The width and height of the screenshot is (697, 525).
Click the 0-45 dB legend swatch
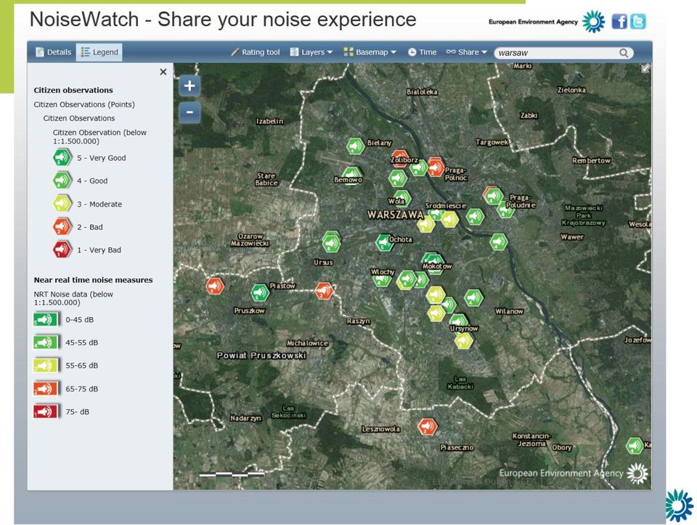tap(45, 320)
